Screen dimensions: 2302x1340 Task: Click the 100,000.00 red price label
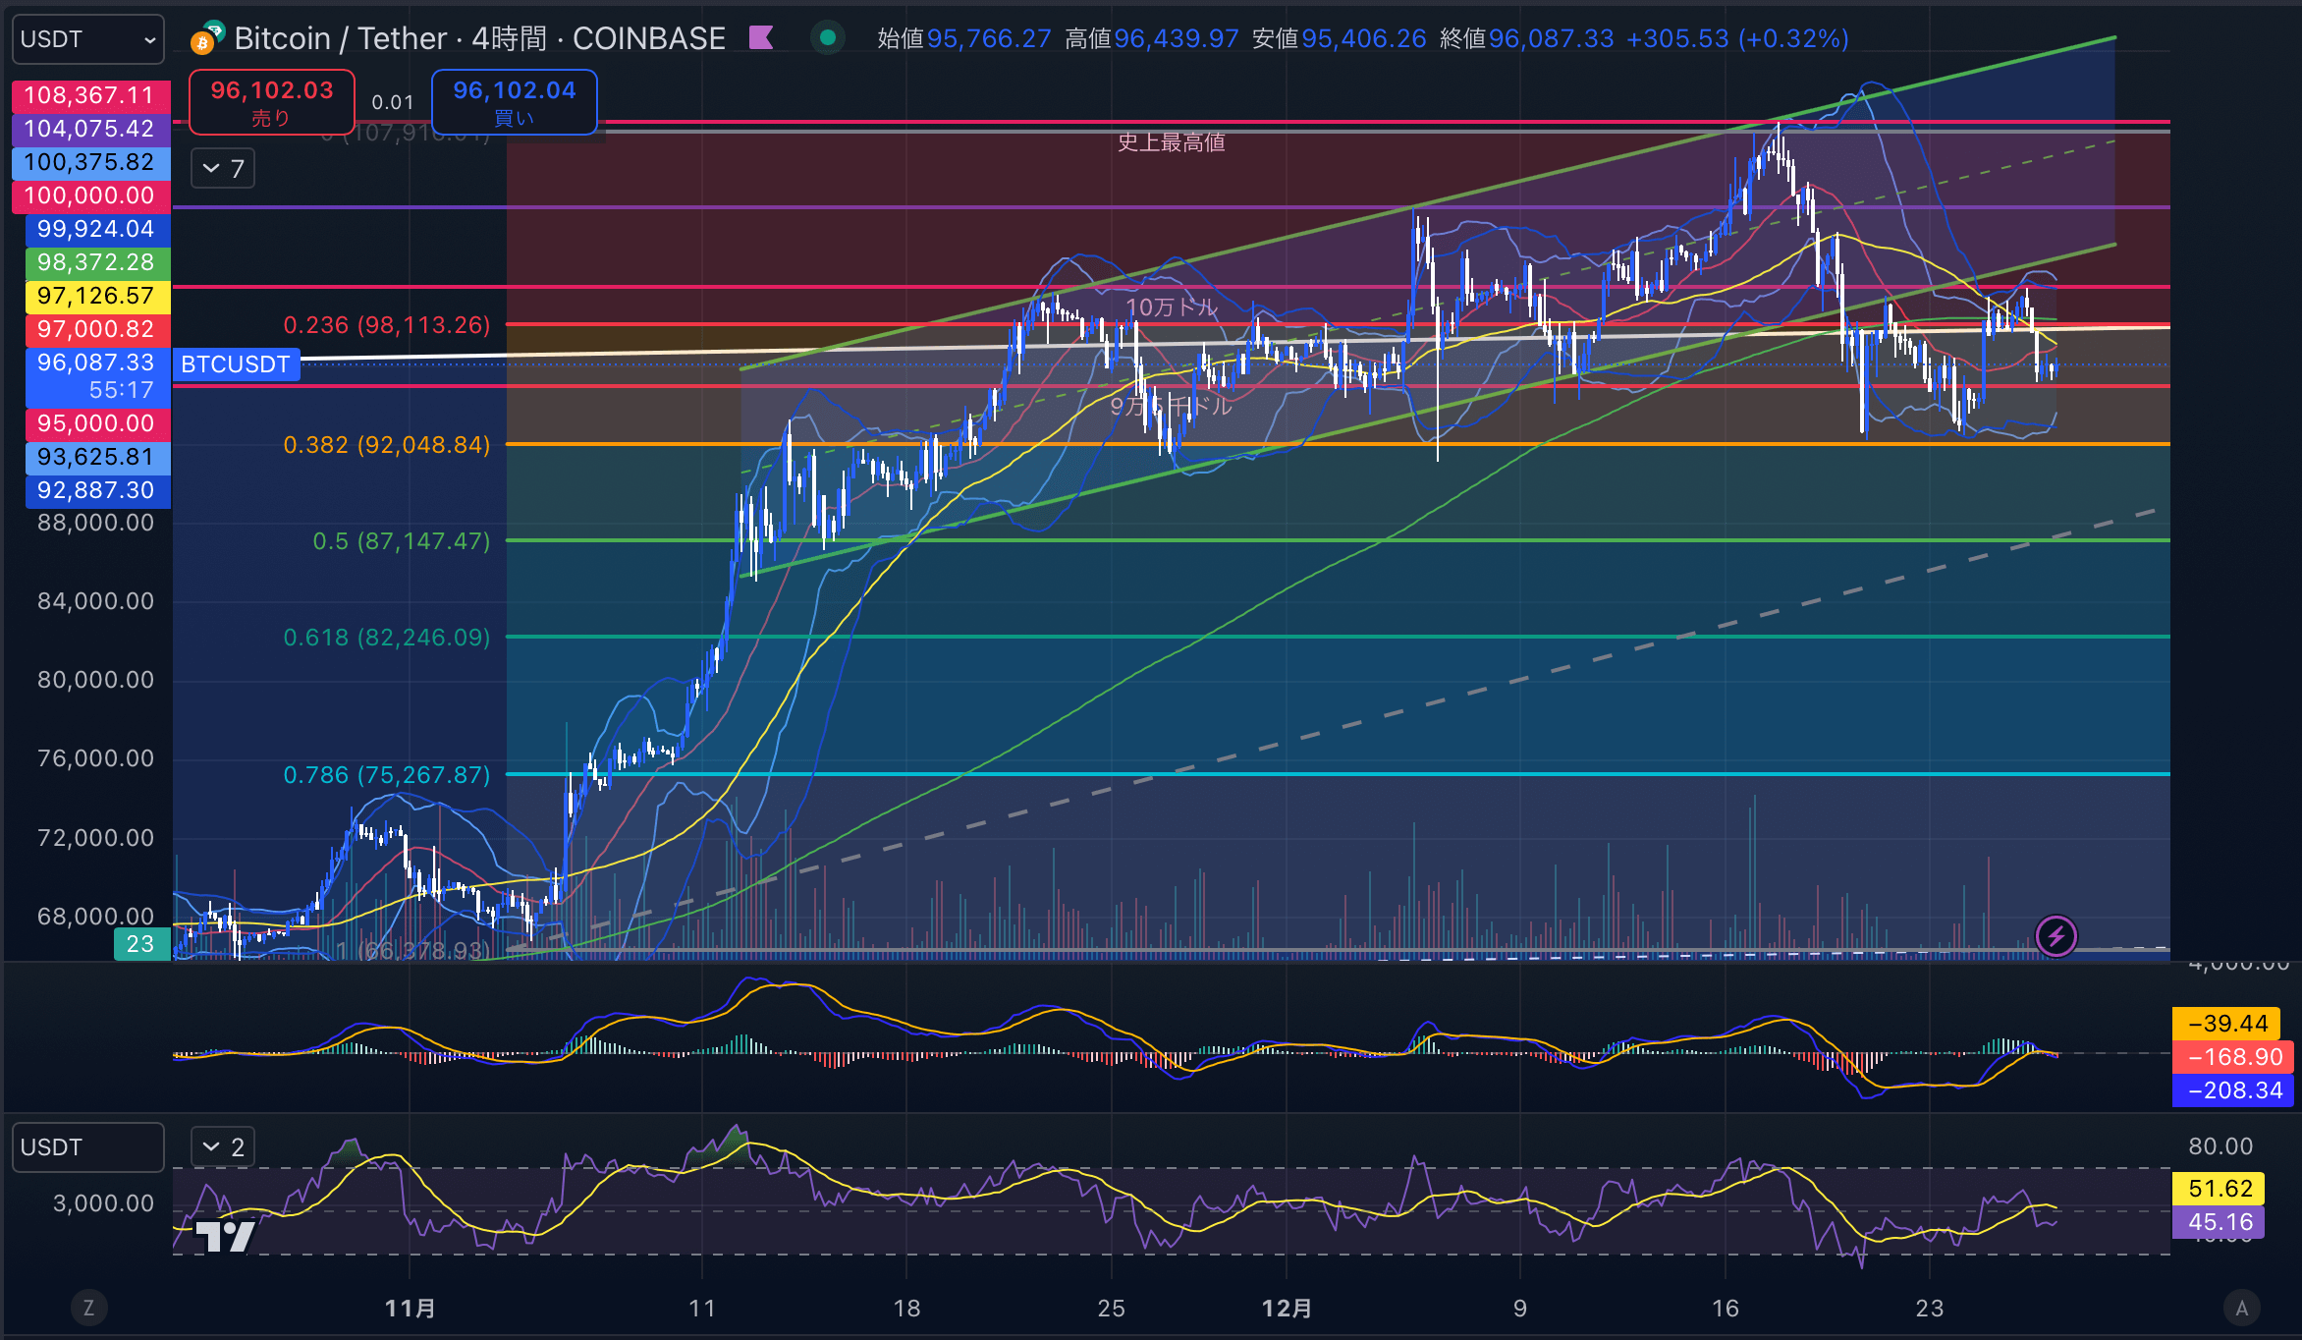pos(90,195)
